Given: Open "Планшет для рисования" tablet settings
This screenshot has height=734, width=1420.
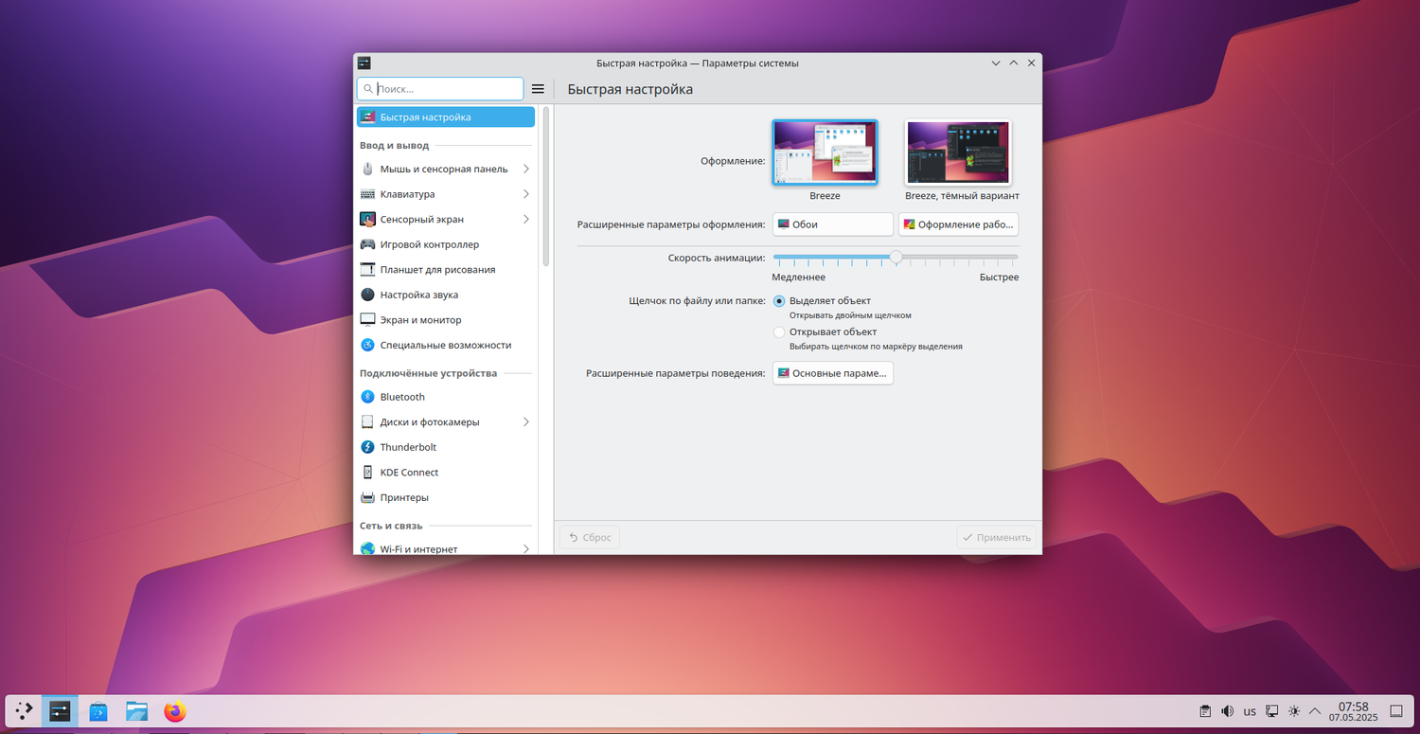Looking at the screenshot, I should (x=446, y=270).
